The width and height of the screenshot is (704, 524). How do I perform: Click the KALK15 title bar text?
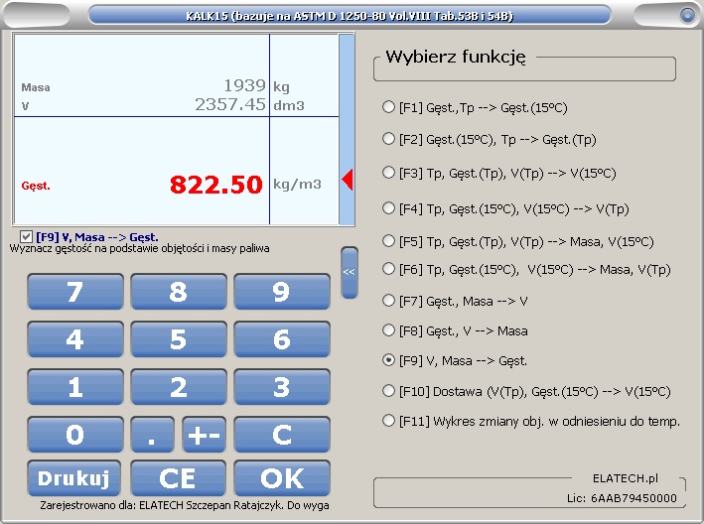pyautogui.click(x=350, y=16)
